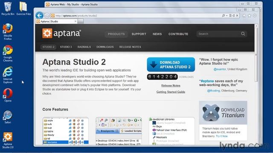This screenshot has height=153, width=273.
Task: Select the RADRAILS subnav item
Action: 84,47
